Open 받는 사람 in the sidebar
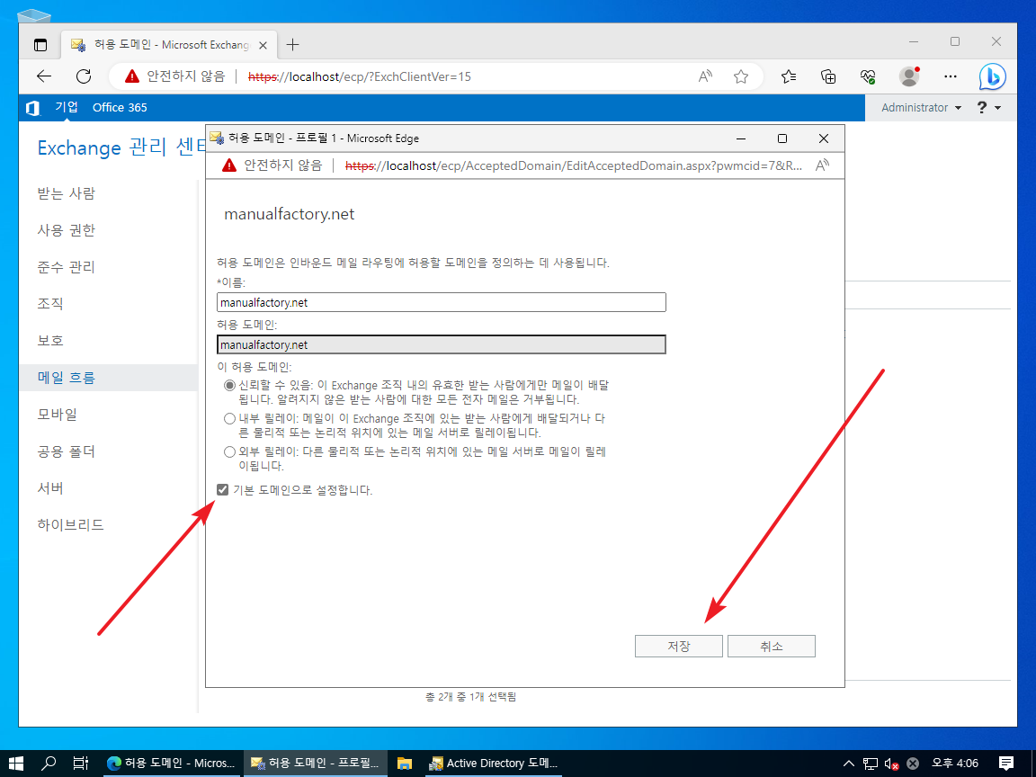Screen dimensions: 1036x777 (66, 193)
